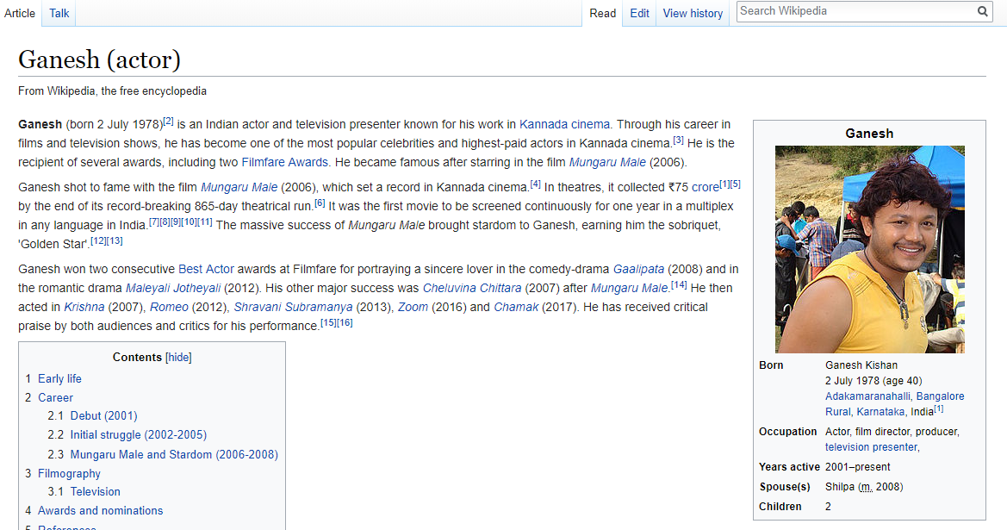Open citation [13] after Golden Star
Viewport: 1007px width, 530px height.
pos(115,241)
